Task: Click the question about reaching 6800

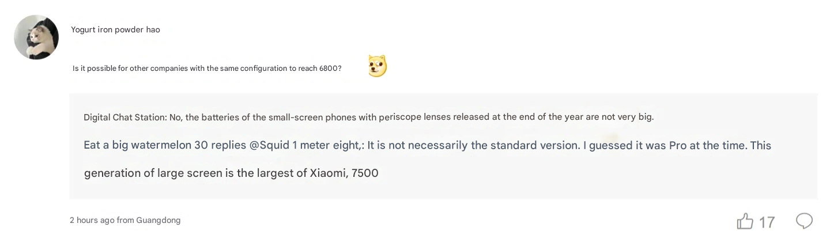Action: tap(207, 69)
